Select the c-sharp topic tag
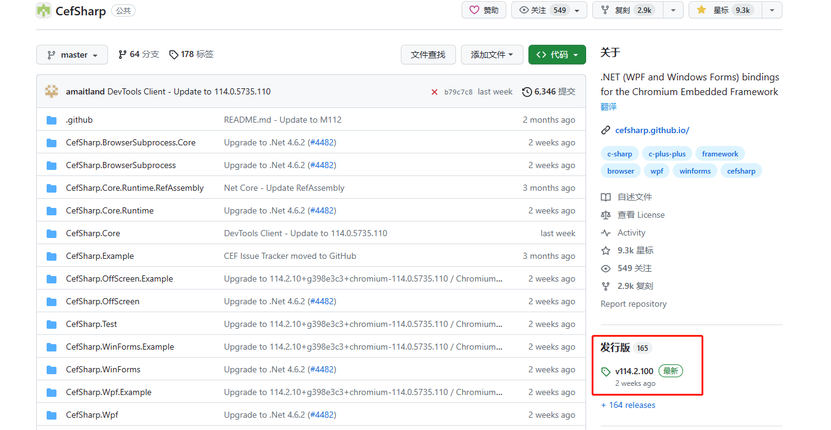 [619, 154]
